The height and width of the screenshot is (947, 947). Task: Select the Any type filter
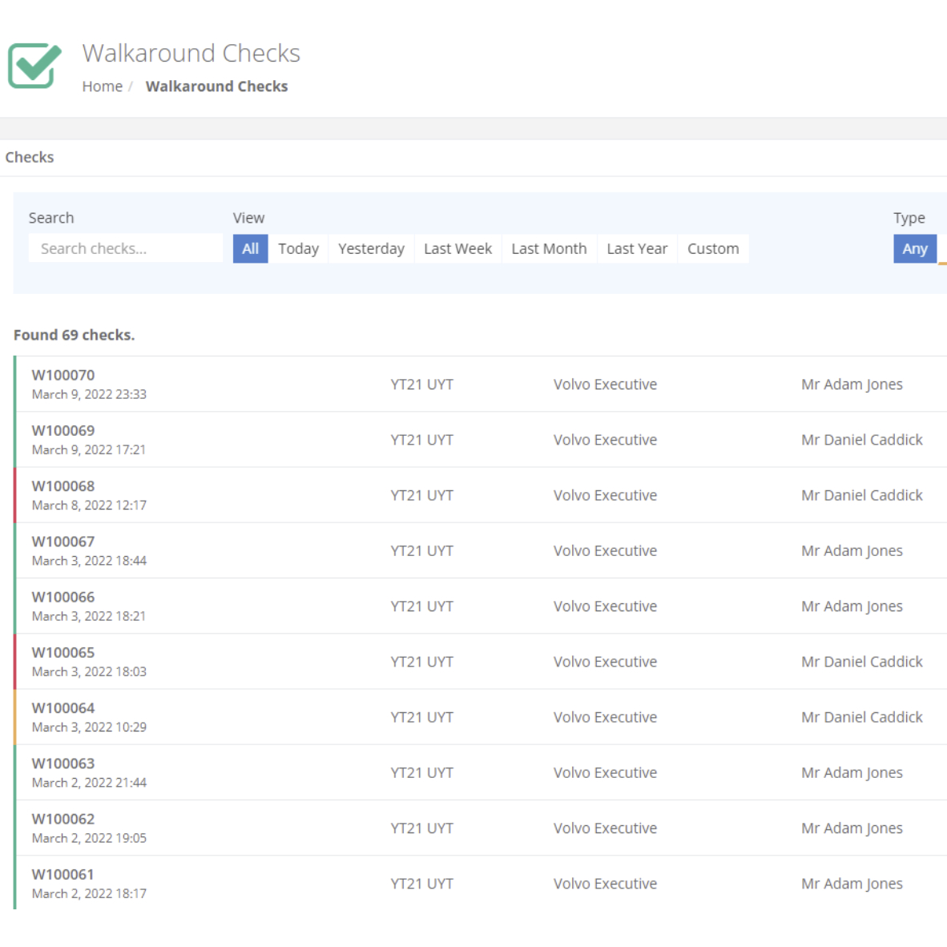915,248
